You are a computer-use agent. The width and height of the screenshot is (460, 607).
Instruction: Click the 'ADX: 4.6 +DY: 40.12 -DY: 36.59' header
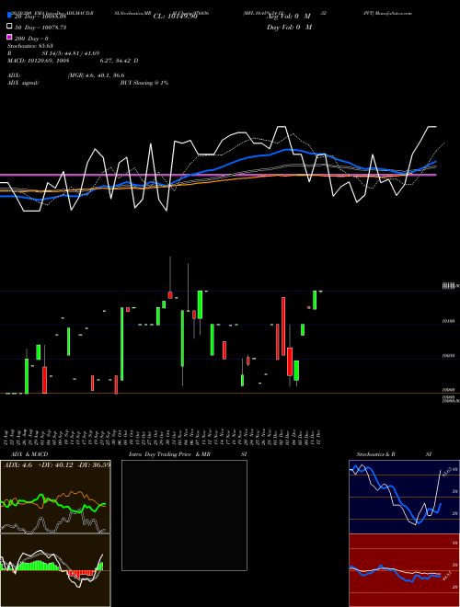pos(57,464)
